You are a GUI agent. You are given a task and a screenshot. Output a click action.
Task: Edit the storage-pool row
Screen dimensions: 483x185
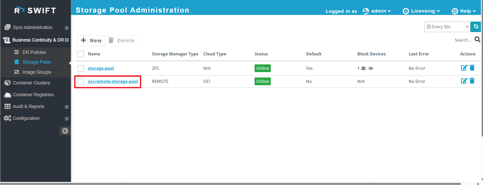(464, 68)
